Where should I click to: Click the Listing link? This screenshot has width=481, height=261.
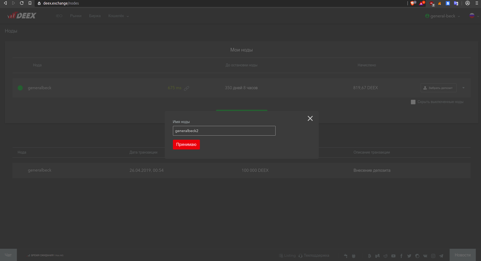(287, 255)
